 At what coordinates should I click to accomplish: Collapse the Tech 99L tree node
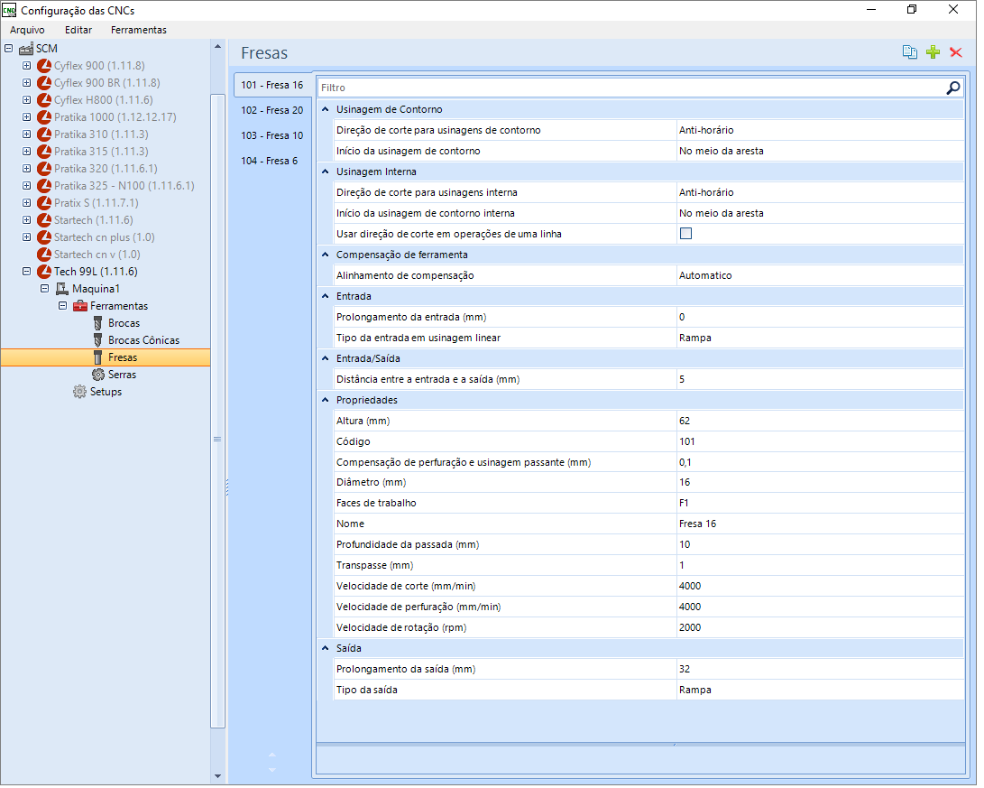[x=26, y=273]
